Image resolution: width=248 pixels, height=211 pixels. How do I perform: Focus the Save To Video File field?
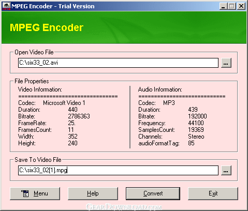coord(118,171)
